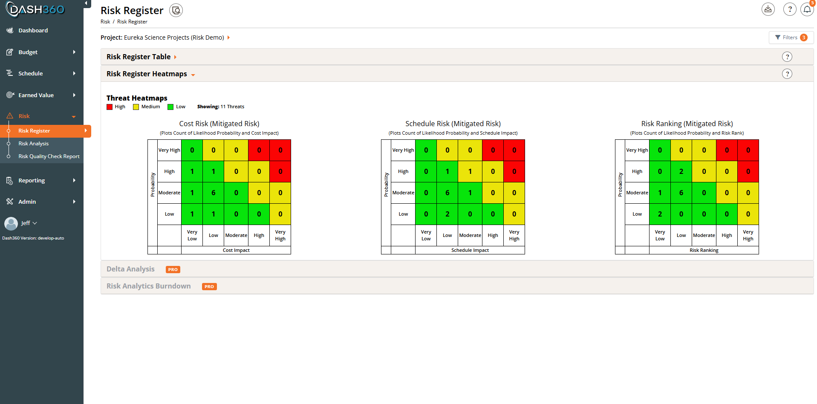
Task: Open the Dashboard icon in sidebar
Action: (x=10, y=30)
